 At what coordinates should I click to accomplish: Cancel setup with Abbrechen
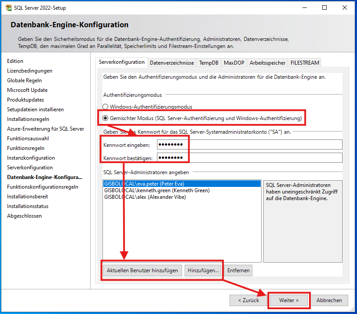[329, 300]
